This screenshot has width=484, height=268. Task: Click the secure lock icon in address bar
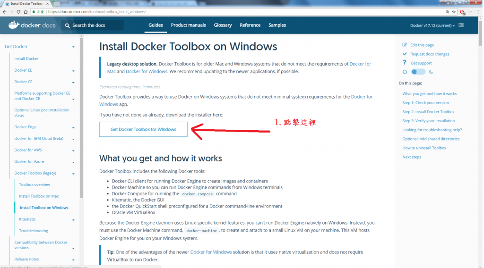tap(34, 12)
